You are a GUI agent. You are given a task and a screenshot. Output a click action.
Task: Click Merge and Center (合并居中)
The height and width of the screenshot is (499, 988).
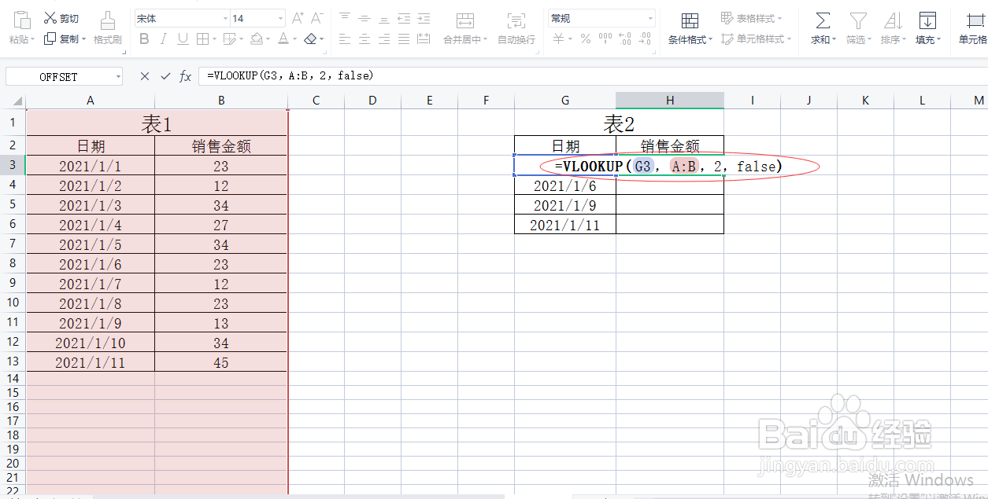click(465, 28)
